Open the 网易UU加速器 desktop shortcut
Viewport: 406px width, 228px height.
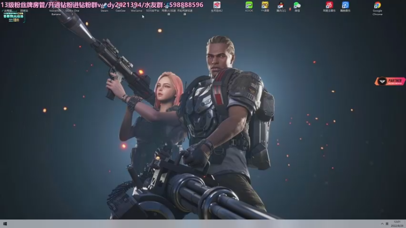[168, 9]
